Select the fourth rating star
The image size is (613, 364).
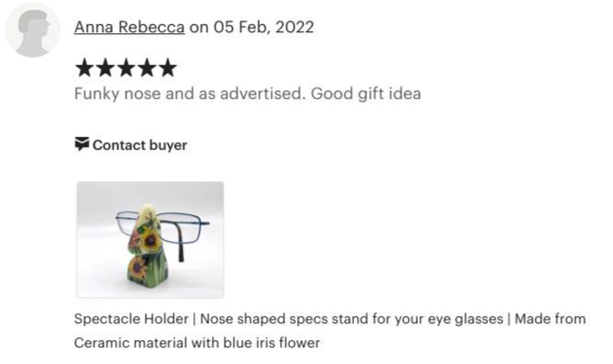click(x=147, y=67)
